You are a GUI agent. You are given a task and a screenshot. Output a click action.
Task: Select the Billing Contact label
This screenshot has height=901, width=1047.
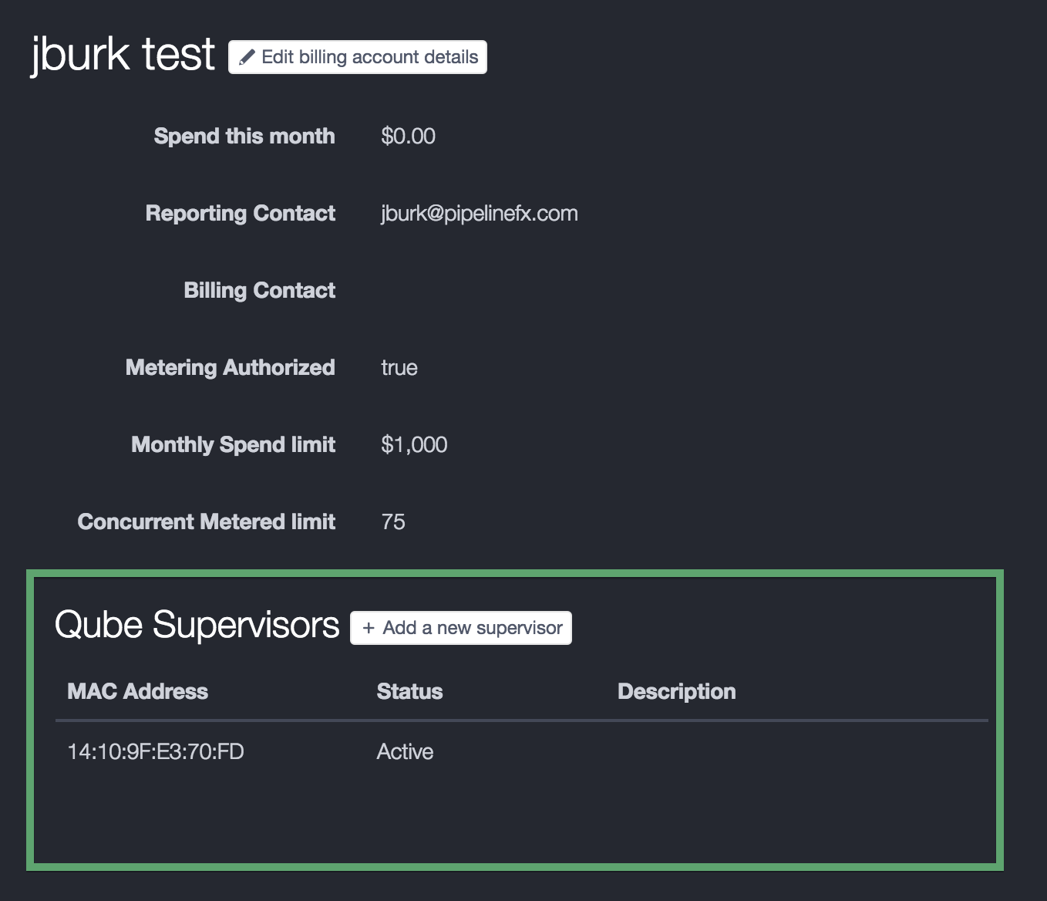(x=259, y=290)
